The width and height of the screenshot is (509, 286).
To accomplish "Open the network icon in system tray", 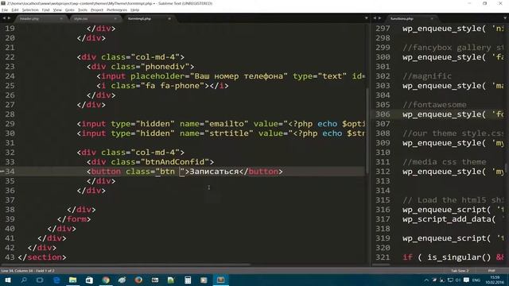I will (450, 280).
